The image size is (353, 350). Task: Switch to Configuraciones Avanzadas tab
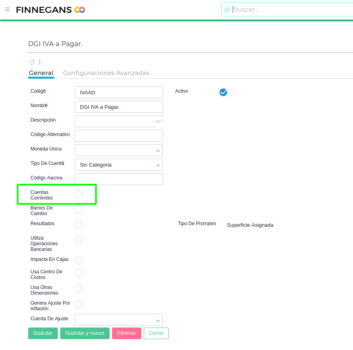106,73
